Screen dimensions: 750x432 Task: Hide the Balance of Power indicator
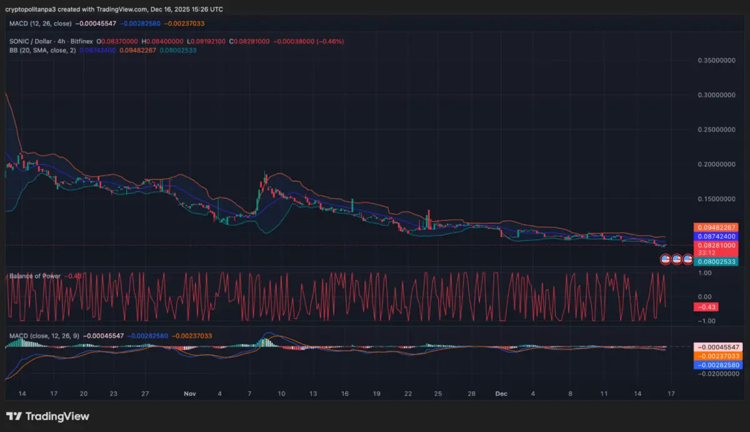click(x=34, y=275)
